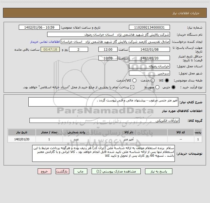Click the 'اطلاعات کالاهای مورد نیاز' section title
210x203 pixels.
(x=182, y=111)
